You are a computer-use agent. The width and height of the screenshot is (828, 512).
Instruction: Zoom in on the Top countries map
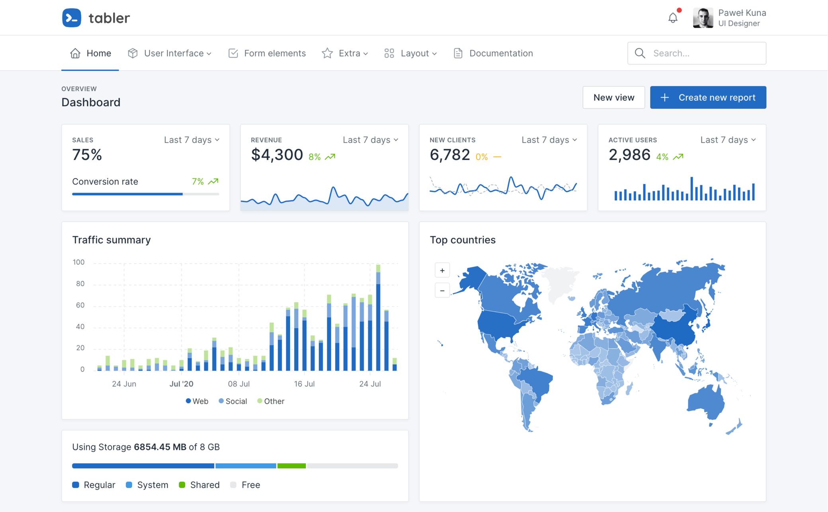(442, 270)
